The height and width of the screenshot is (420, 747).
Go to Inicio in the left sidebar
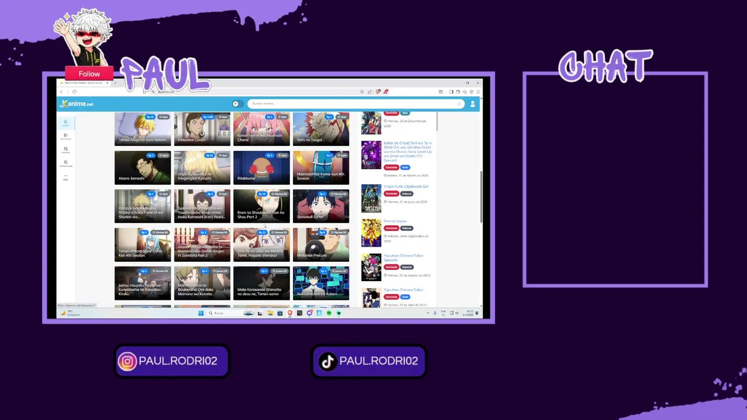tap(65, 123)
